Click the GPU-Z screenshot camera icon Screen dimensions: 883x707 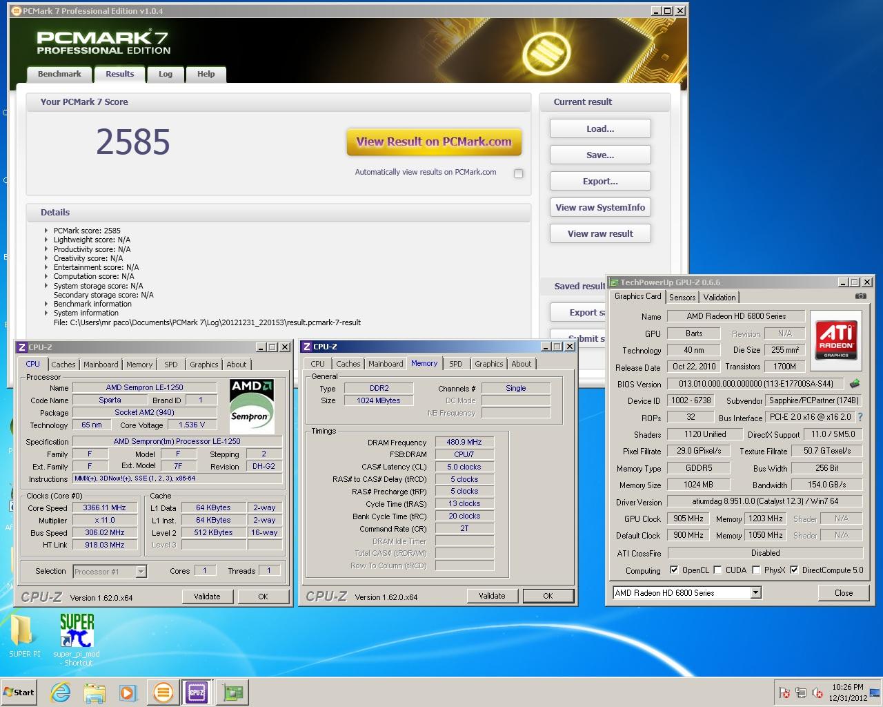[860, 296]
